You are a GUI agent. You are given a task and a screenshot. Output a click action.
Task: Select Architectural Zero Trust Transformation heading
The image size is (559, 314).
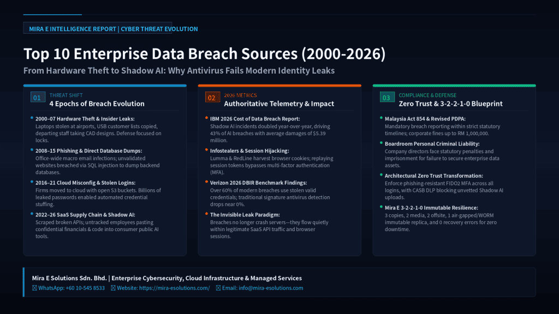pos(434,176)
